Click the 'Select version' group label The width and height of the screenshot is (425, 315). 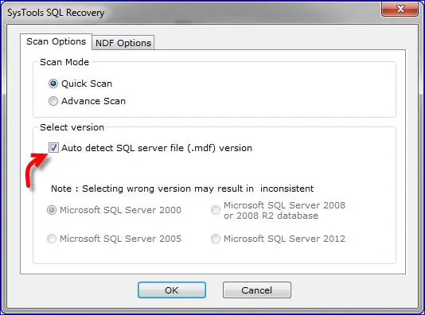pos(72,127)
